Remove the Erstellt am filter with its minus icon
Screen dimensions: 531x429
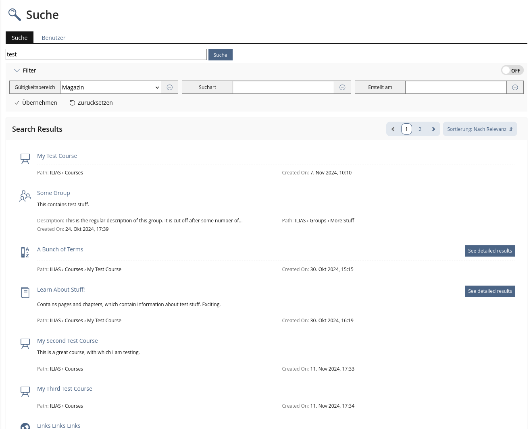click(x=515, y=87)
